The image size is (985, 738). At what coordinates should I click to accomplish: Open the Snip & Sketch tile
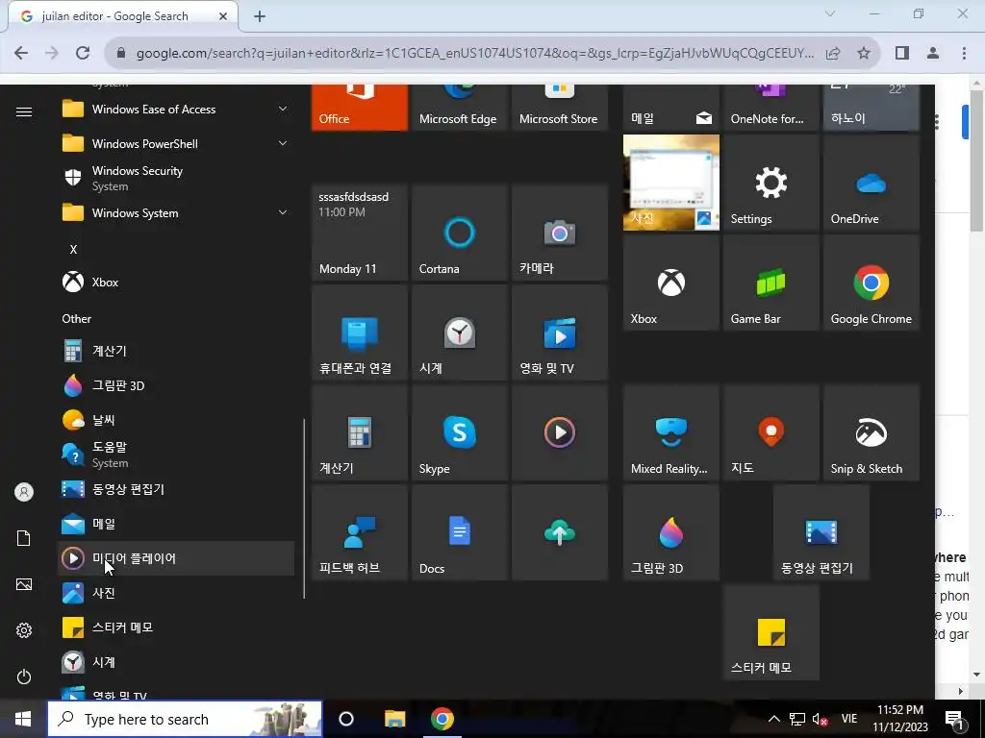(x=871, y=432)
